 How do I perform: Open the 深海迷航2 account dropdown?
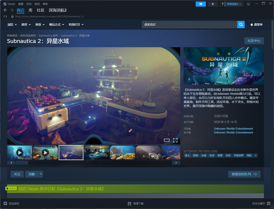click(234, 4)
